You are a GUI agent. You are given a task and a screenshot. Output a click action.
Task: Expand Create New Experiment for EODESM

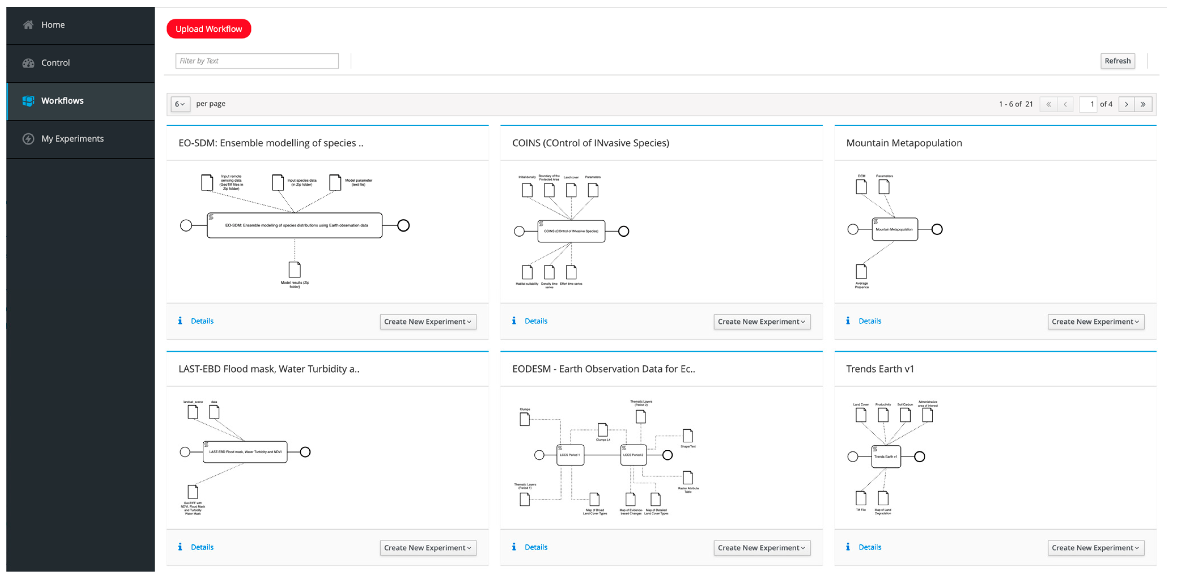pyautogui.click(x=762, y=548)
